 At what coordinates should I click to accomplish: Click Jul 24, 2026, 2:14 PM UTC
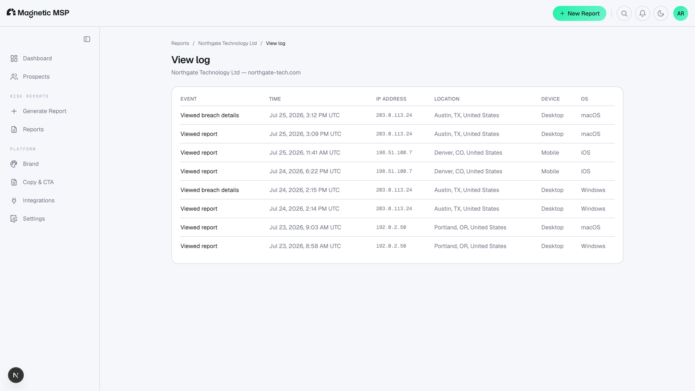(304, 209)
